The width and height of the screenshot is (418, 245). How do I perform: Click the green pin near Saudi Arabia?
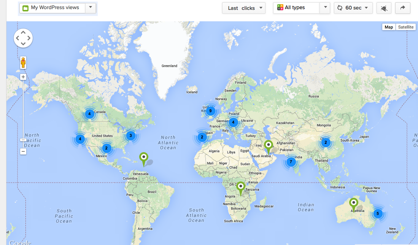coord(269,145)
